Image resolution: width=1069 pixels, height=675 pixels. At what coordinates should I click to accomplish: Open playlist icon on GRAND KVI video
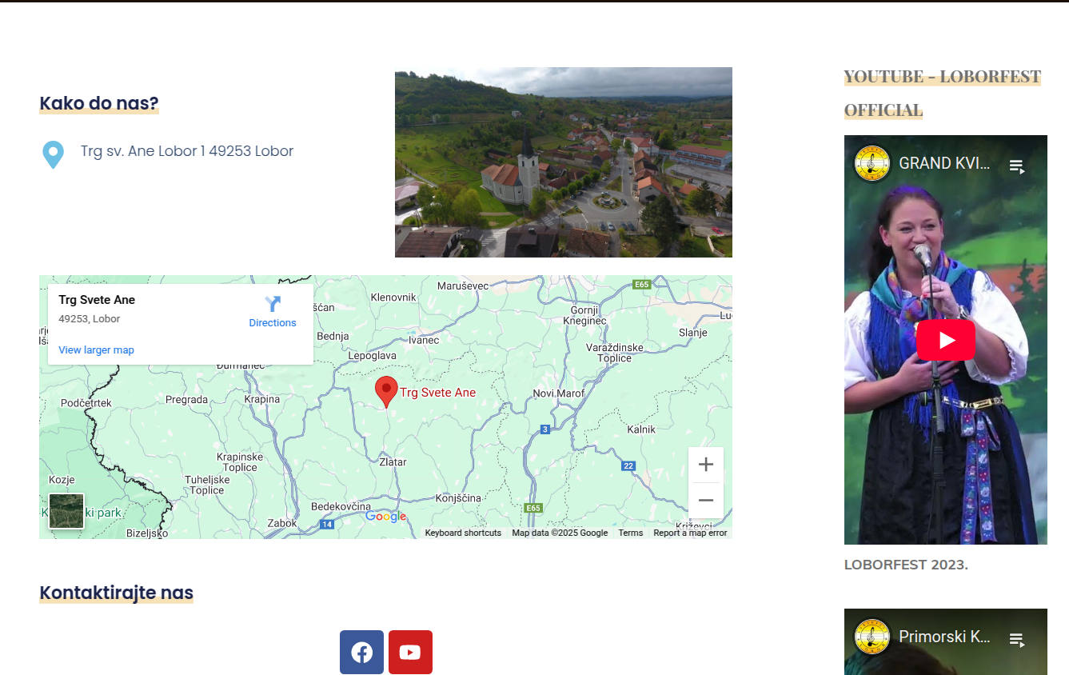[1016, 166]
